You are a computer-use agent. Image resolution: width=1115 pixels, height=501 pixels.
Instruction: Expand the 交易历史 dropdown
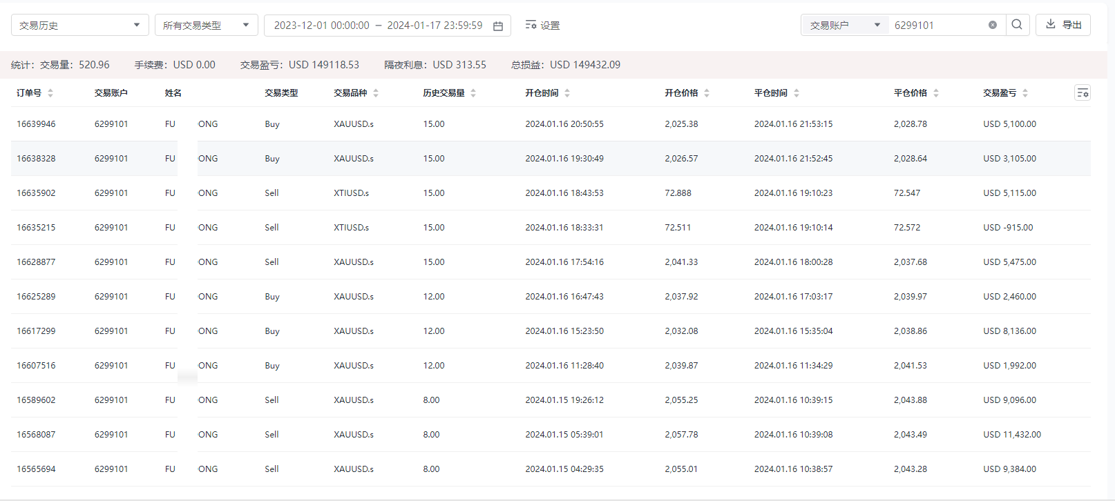pos(79,26)
